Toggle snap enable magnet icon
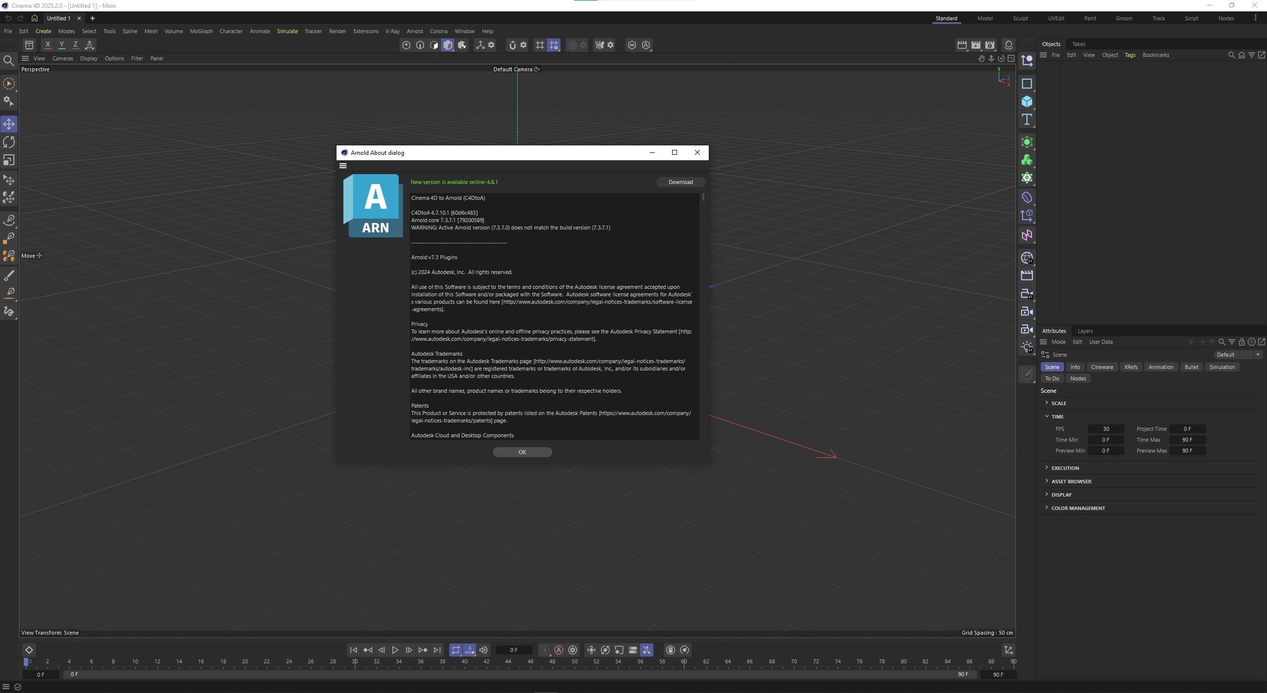This screenshot has width=1267, height=693. tap(512, 45)
